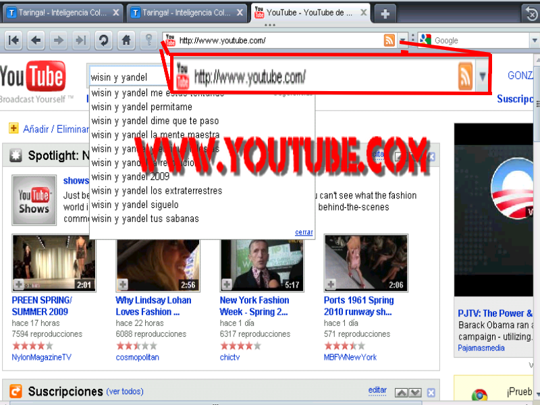Click the forward arrow button
540x405 pixels.
pos(59,40)
